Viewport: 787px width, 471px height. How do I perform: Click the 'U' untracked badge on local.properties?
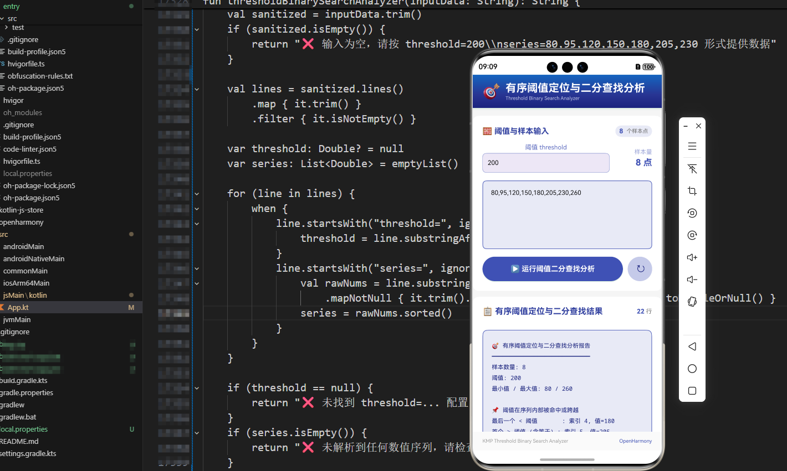pos(131,429)
